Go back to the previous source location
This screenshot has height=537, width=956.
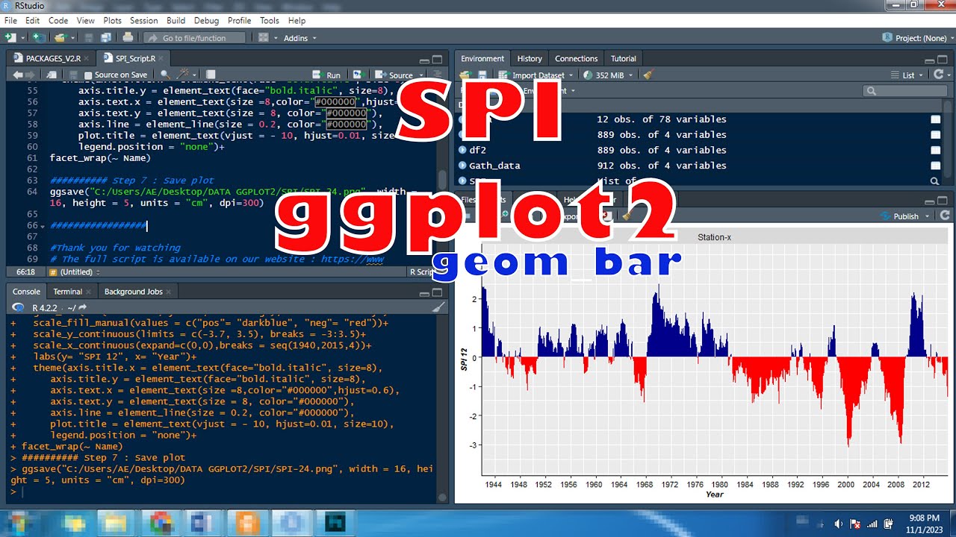pos(17,75)
